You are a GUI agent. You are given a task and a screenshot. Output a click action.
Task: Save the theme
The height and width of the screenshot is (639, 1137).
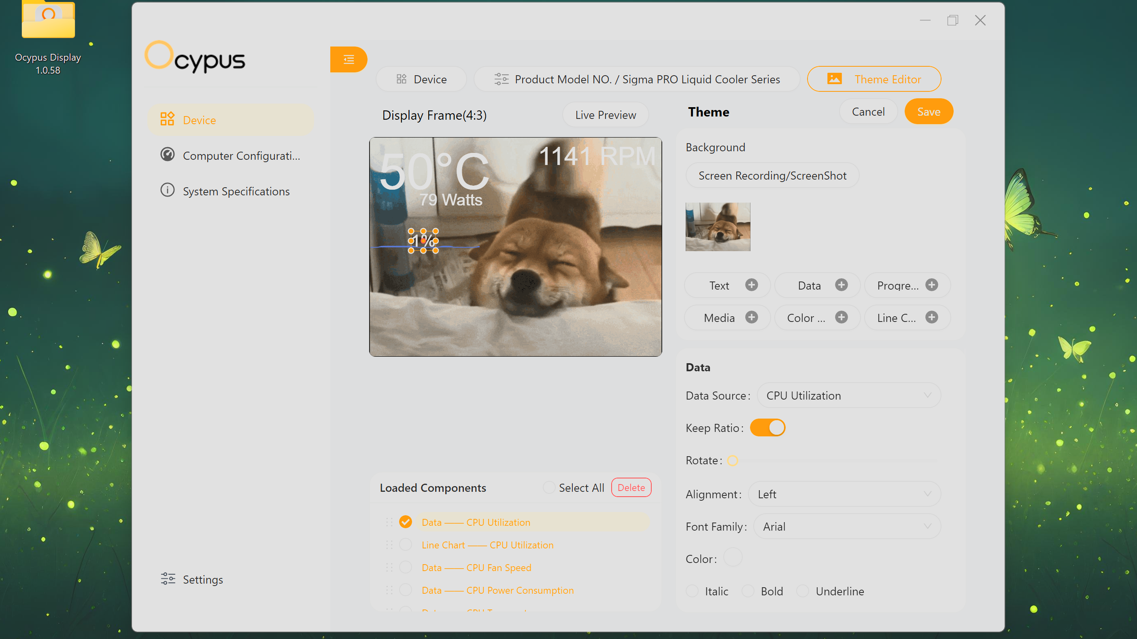[929, 112]
